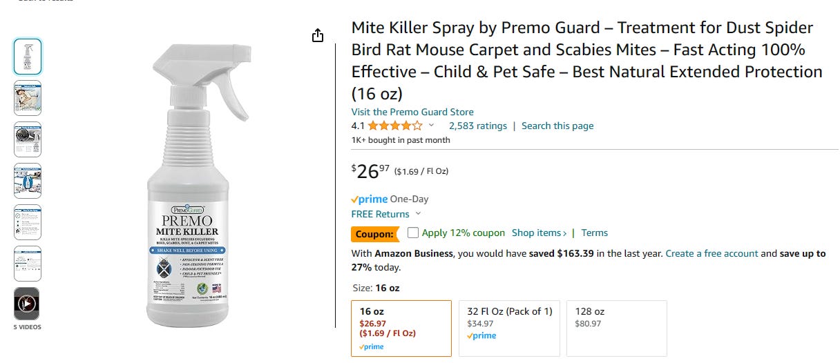View the fifth product thumbnail image
Viewport: 840px width, 363px height.
pos(28,222)
